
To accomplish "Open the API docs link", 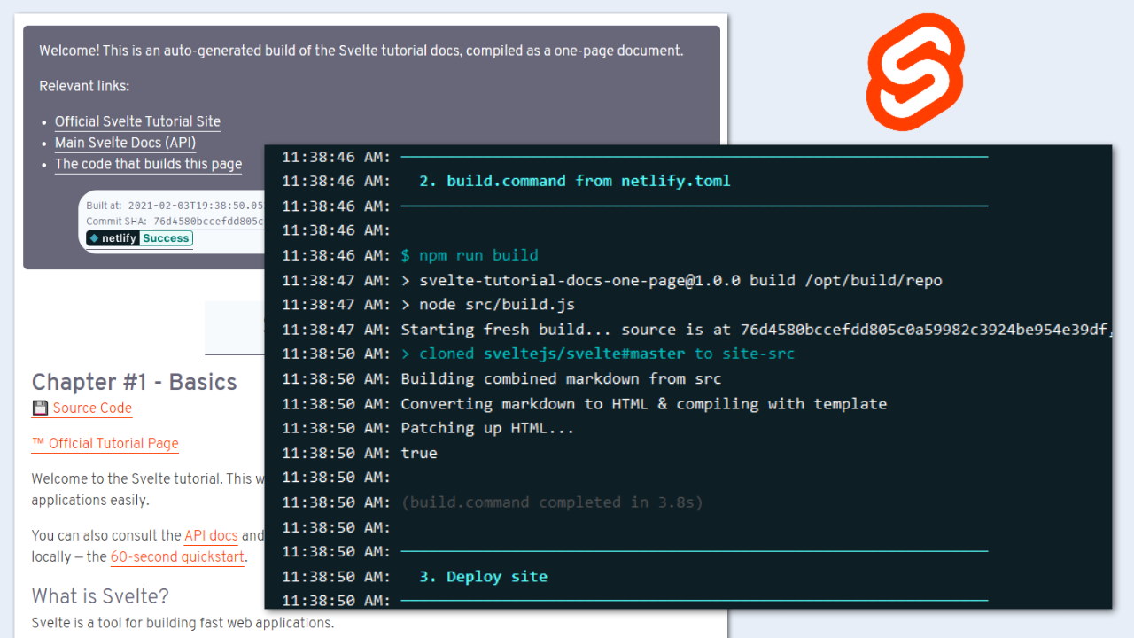I will tap(211, 535).
